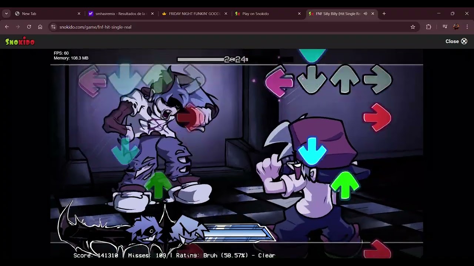Restore down the browser window
The width and height of the screenshot is (474, 266).
point(453,14)
